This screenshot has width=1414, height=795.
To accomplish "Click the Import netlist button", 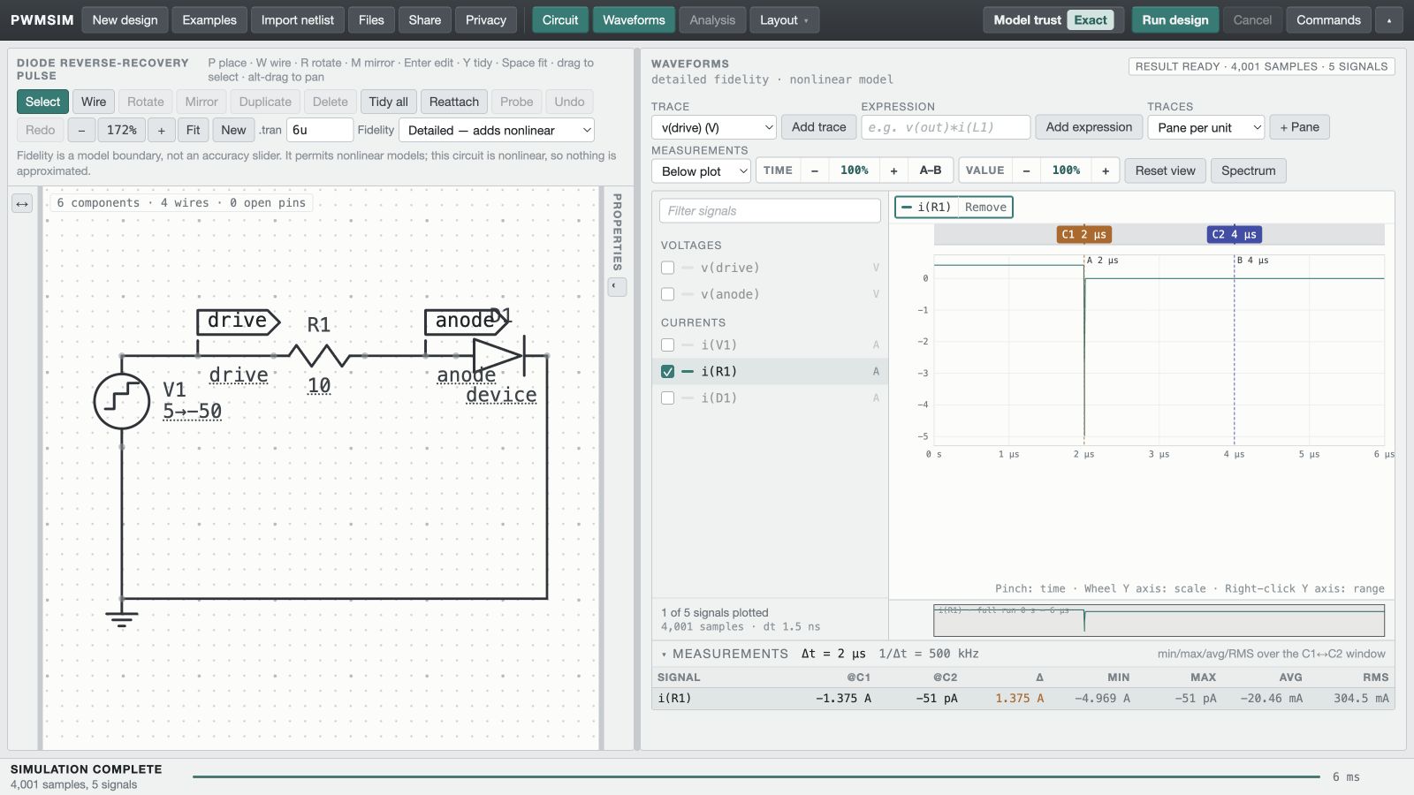I will click(298, 19).
